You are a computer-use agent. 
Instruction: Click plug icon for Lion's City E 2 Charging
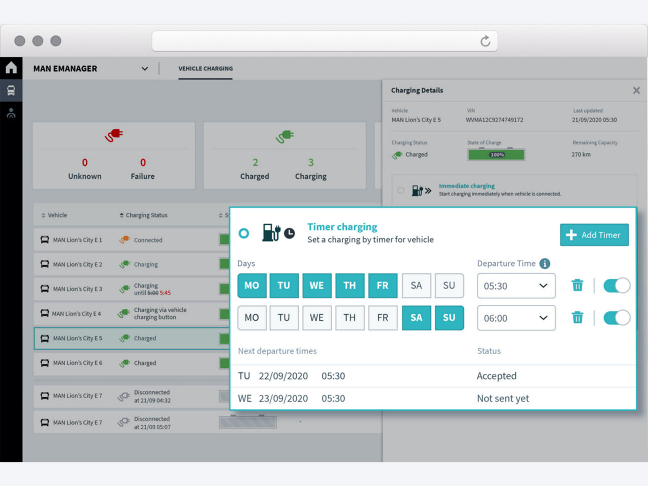coord(125,264)
